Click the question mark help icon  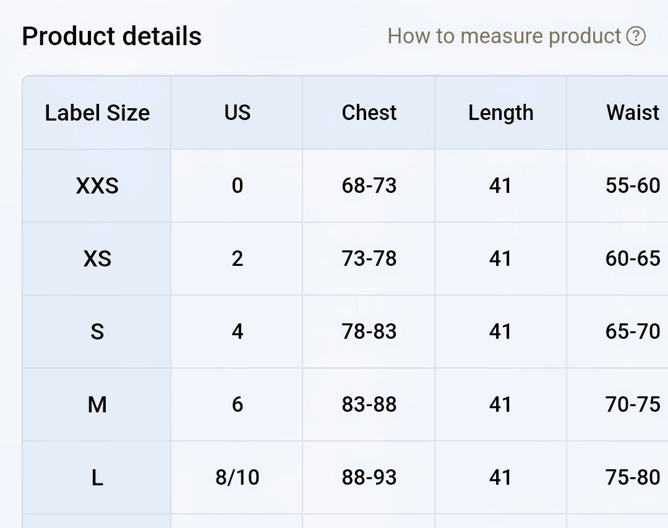click(x=636, y=36)
